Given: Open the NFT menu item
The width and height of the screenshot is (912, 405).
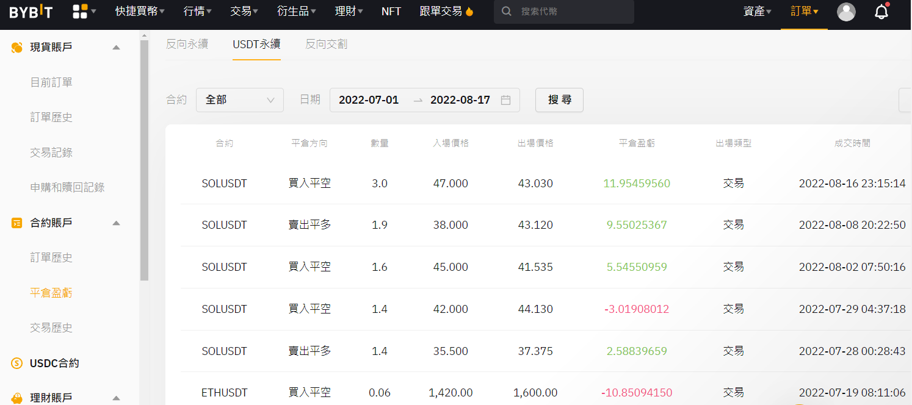Looking at the screenshot, I should (391, 11).
